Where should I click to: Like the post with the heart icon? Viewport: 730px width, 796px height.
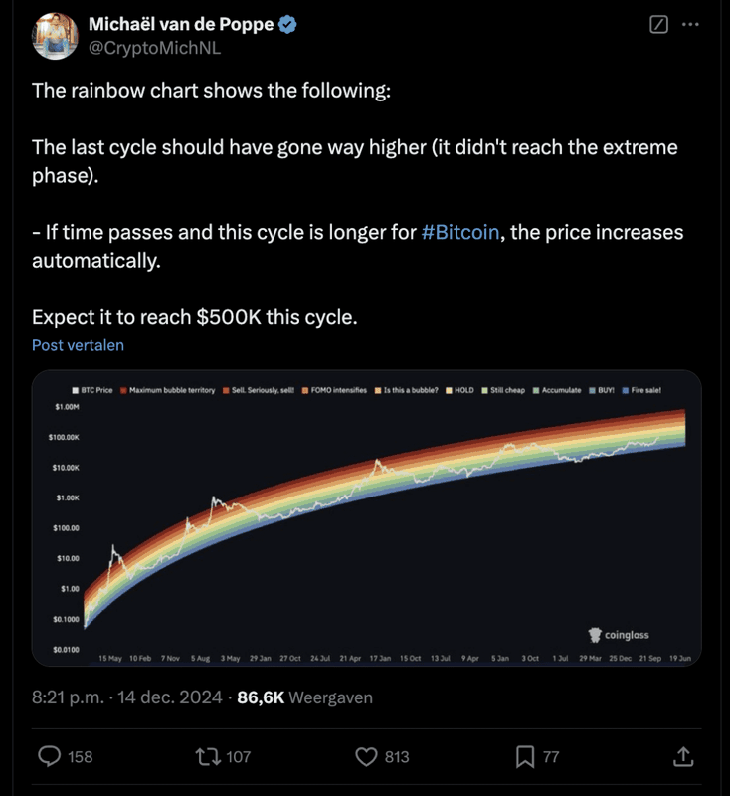[x=368, y=757]
